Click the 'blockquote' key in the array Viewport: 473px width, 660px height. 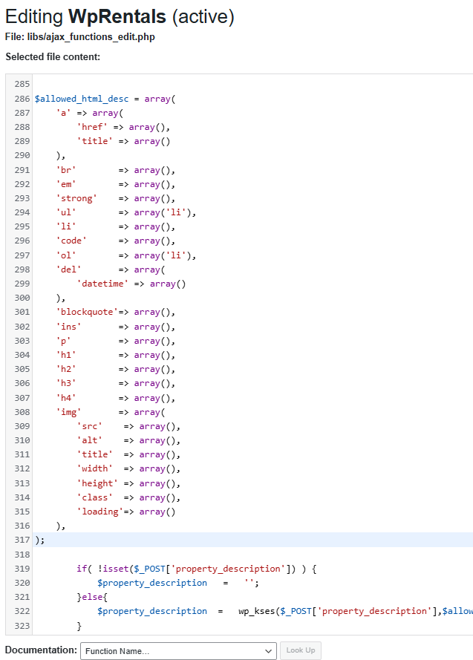(x=87, y=312)
